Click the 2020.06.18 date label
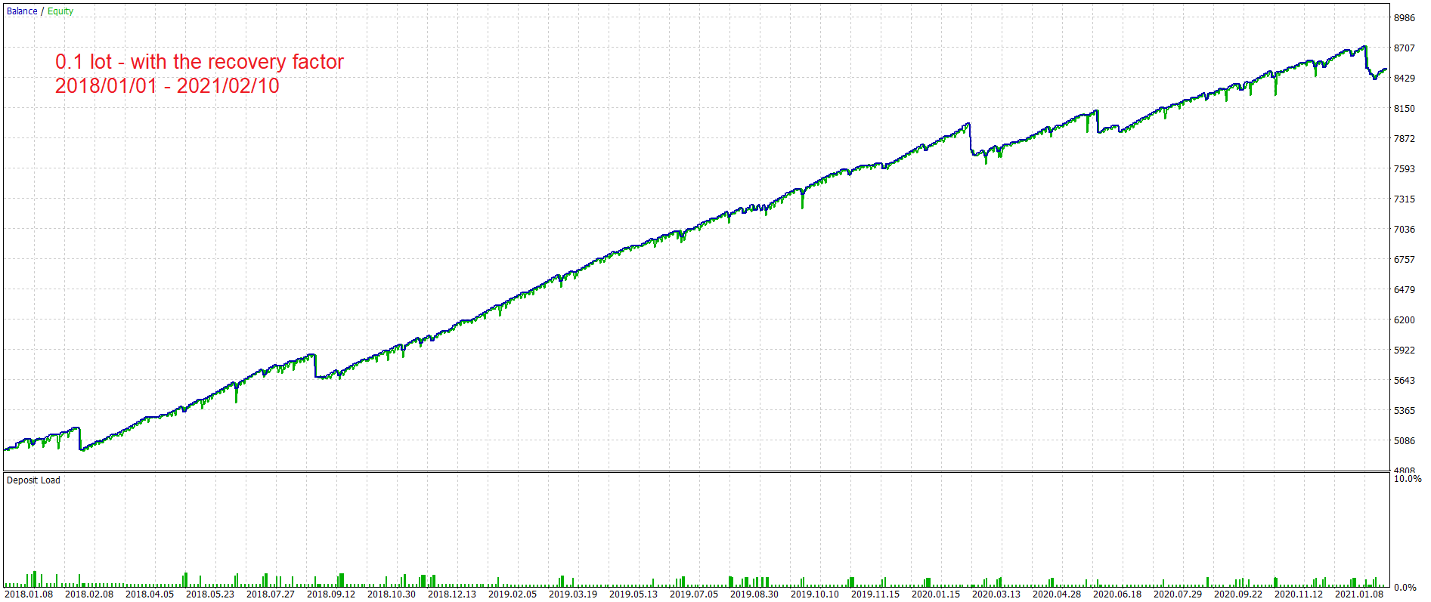Viewport: 1431px width, 602px height. tap(1117, 594)
